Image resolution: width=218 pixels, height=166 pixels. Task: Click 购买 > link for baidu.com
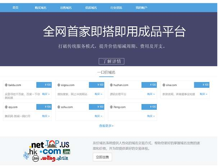[46, 94]
